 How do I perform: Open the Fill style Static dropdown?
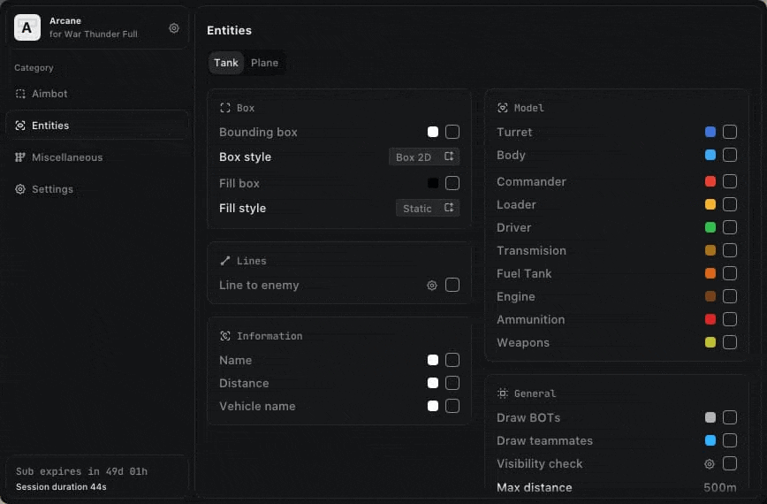427,208
